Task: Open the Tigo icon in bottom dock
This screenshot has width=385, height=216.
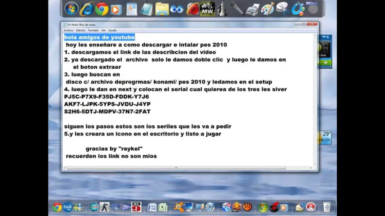Action: 67,207
